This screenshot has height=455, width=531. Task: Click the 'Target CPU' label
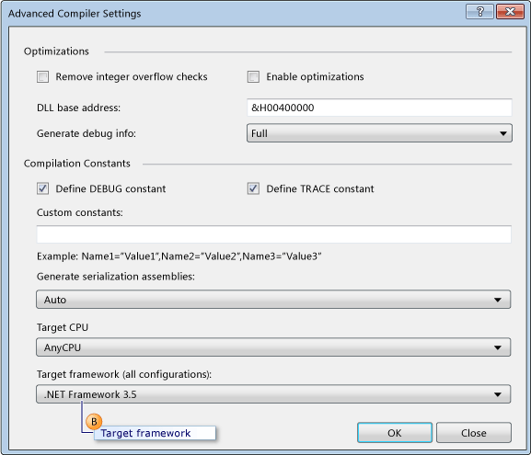tap(63, 327)
